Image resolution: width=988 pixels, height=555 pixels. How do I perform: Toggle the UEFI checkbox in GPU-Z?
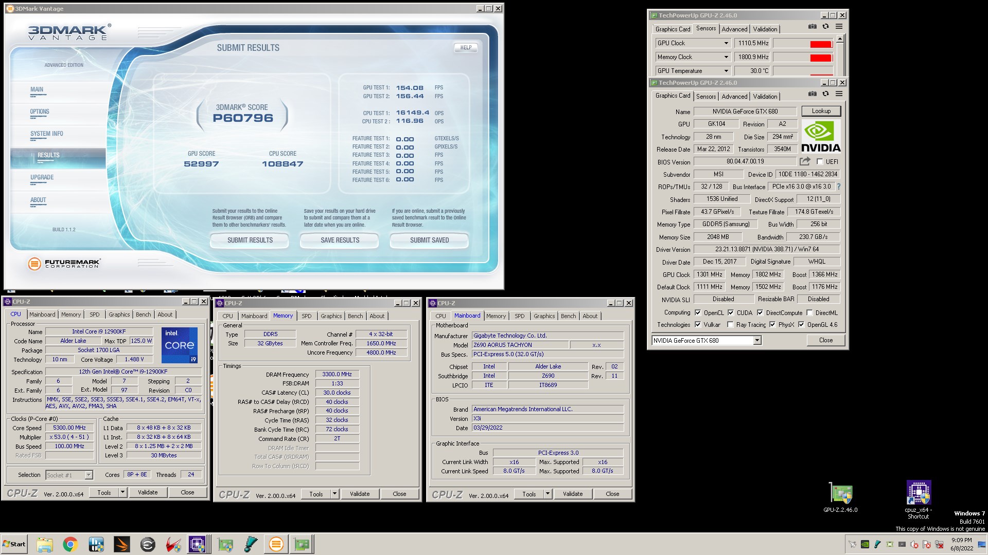[x=820, y=162]
